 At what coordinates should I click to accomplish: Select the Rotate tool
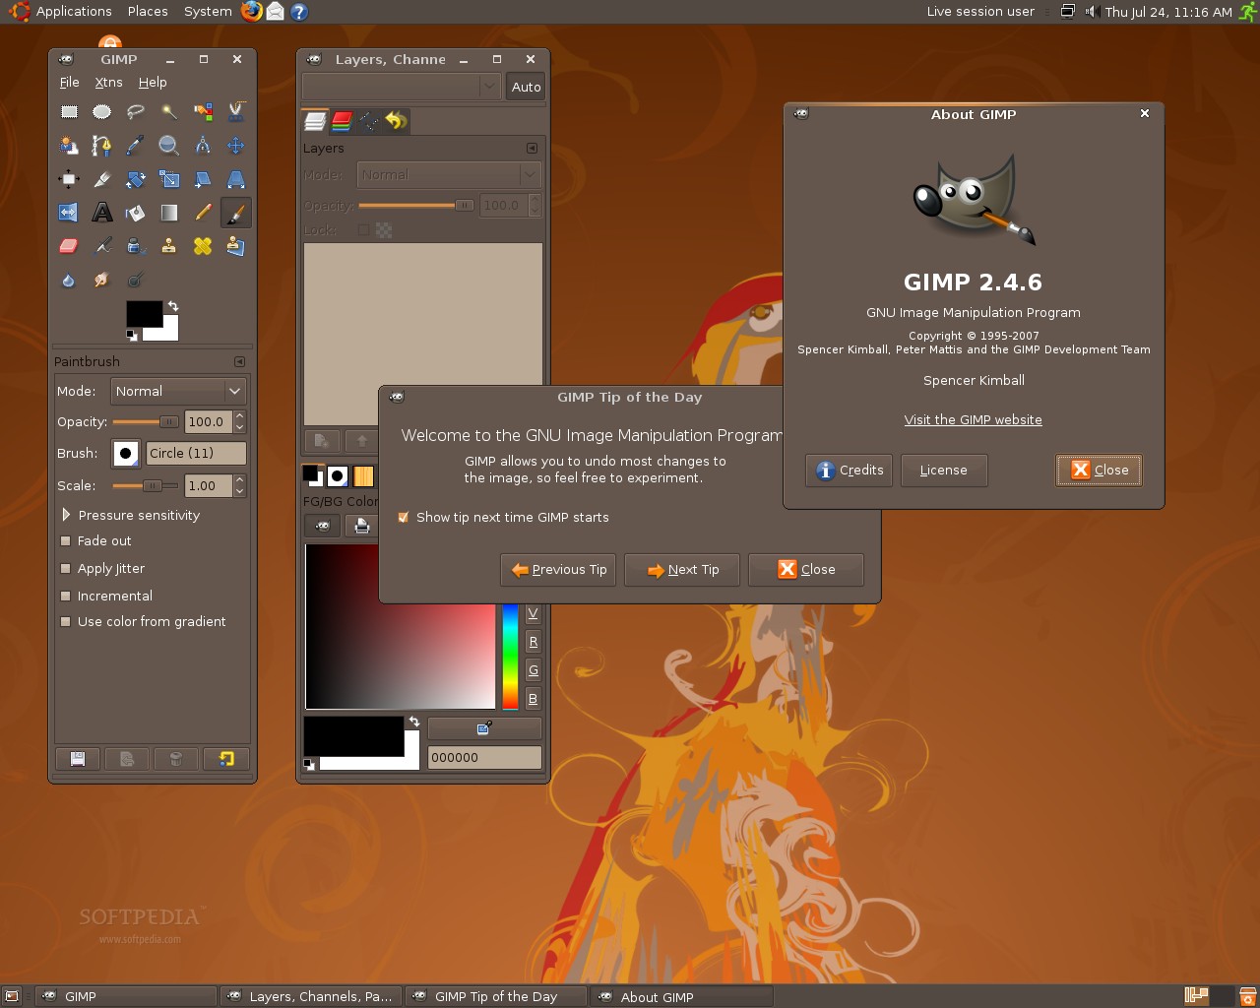coord(136,179)
